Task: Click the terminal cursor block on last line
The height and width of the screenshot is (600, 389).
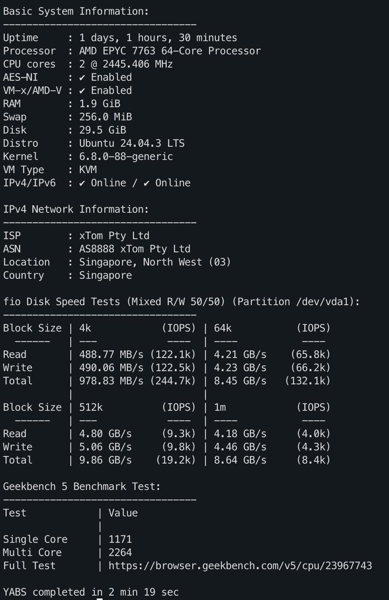Action: 100,593
